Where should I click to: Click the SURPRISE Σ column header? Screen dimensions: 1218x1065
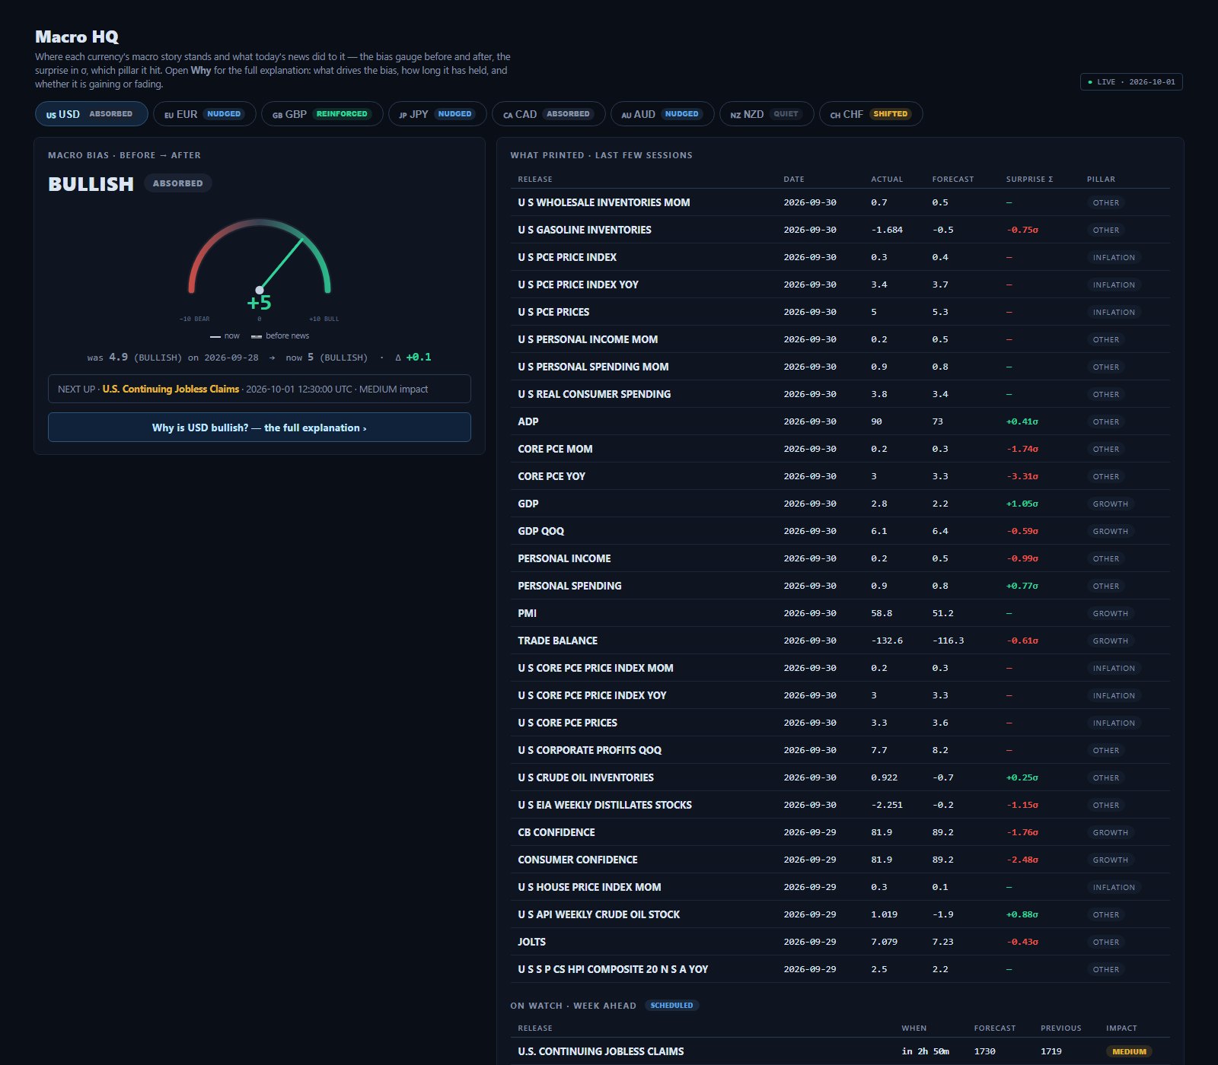pos(1029,180)
